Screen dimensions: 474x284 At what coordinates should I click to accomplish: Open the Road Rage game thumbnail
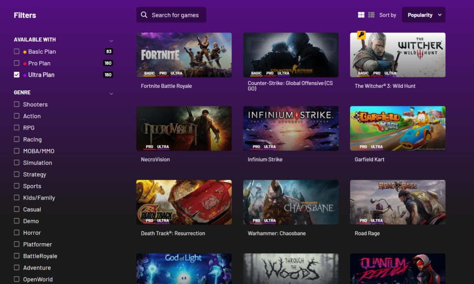(398, 201)
